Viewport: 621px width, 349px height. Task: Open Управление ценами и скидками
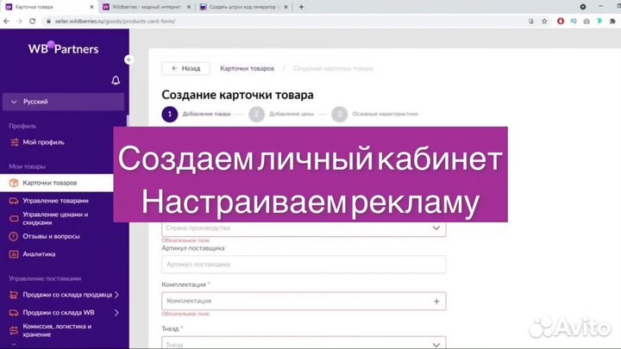(x=55, y=218)
